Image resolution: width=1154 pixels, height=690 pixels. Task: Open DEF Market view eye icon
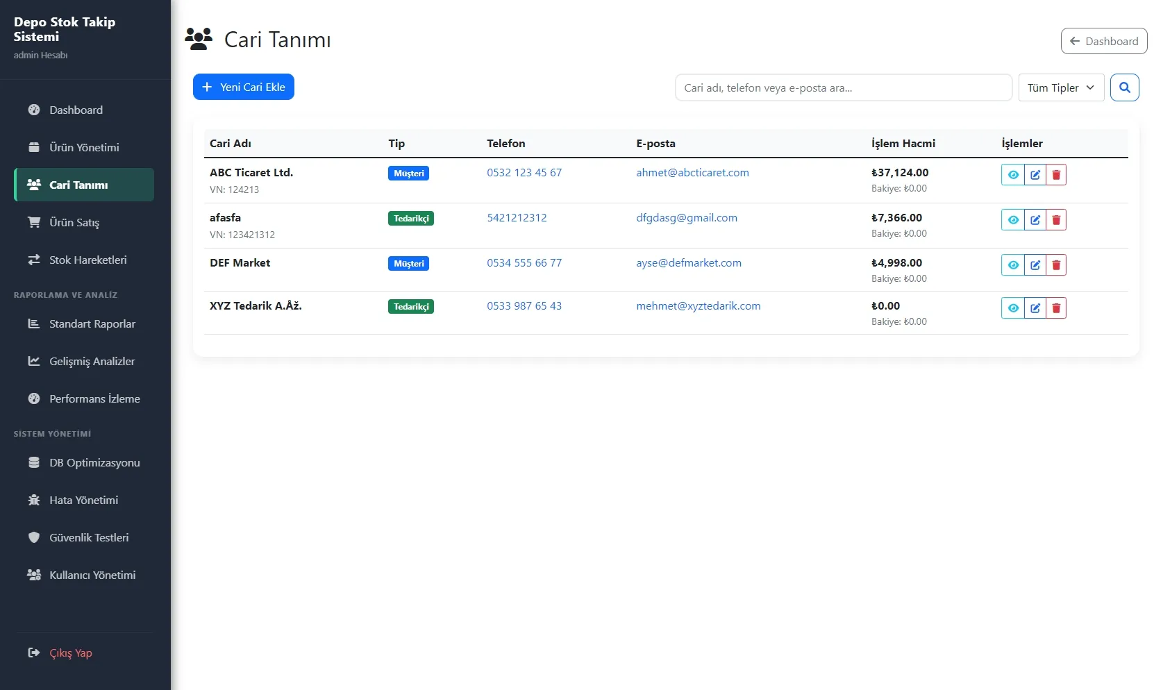[1013, 265]
